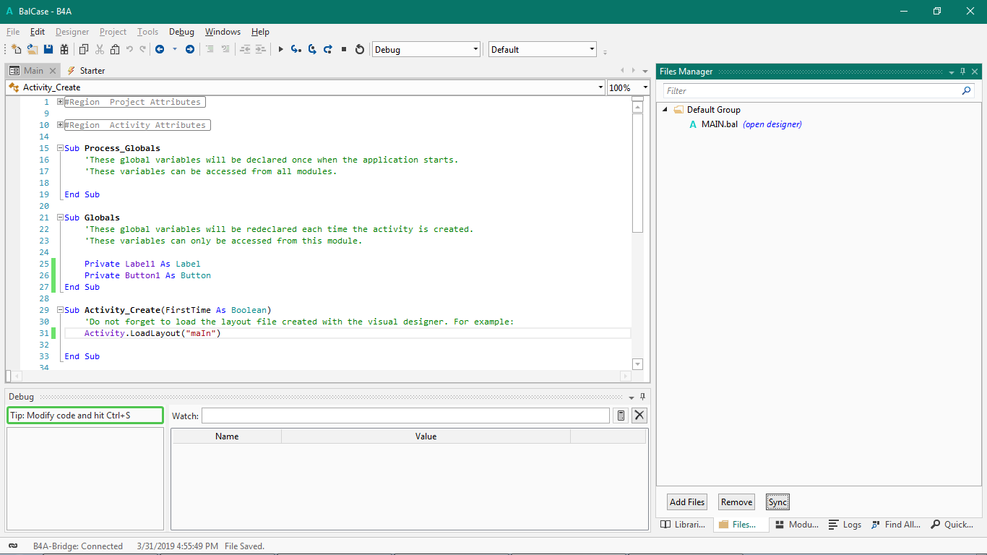987x555 pixels.
Task: Click the Name column header in Debug
Action: point(227,436)
